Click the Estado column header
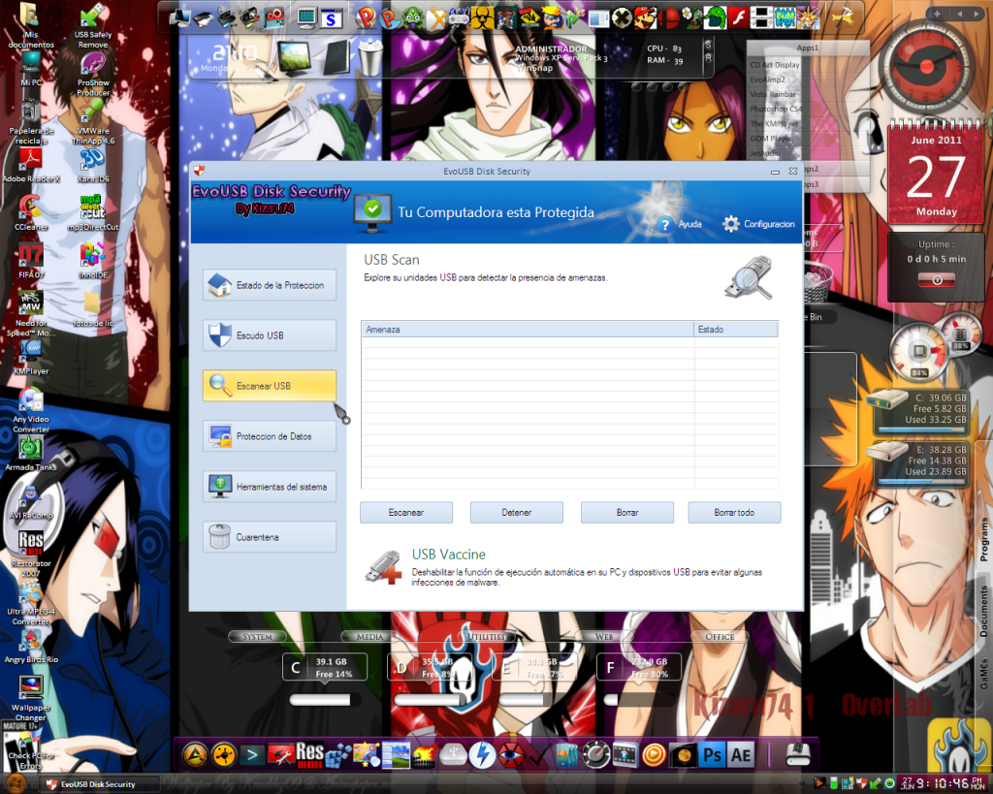The image size is (993, 794). 736,330
